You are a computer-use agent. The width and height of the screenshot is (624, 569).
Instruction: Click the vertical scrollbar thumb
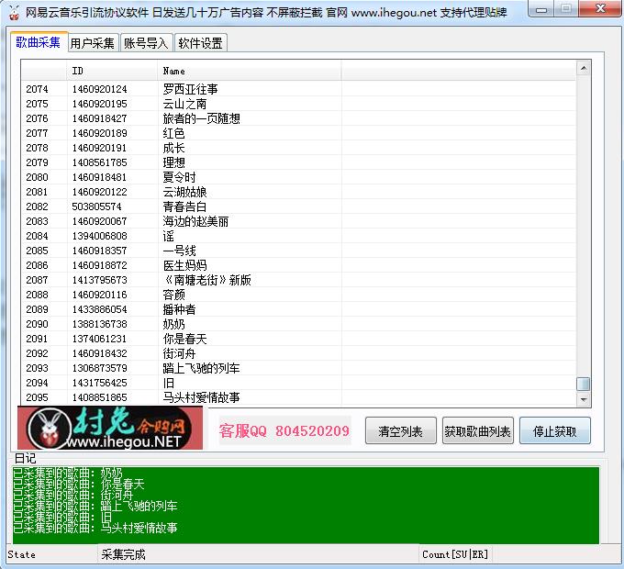click(x=583, y=385)
